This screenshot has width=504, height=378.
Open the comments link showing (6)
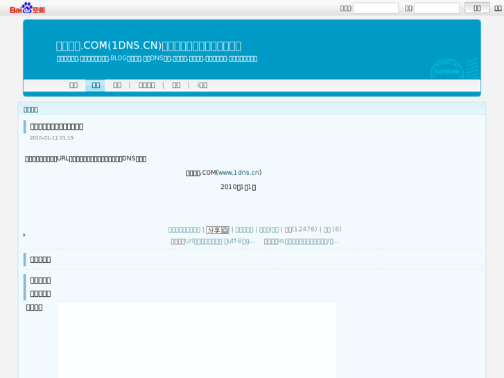point(332,229)
